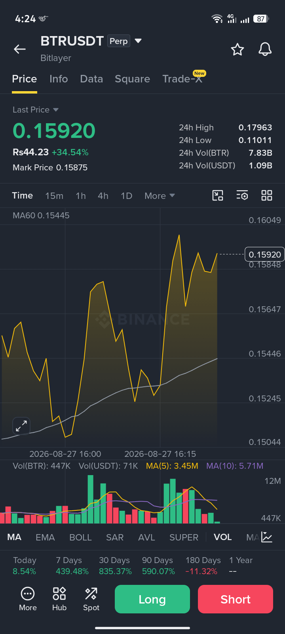
Task: Open the Hub icon
Action: (59, 599)
